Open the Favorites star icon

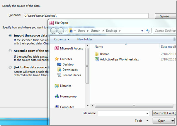pos(57,59)
